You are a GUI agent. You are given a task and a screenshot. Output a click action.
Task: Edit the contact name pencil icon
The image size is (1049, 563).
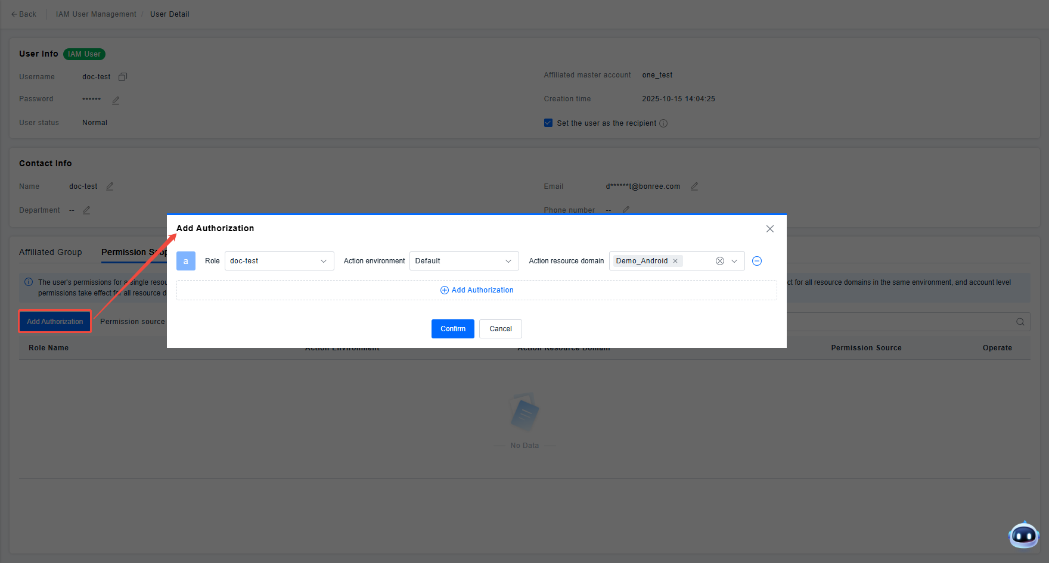point(110,186)
